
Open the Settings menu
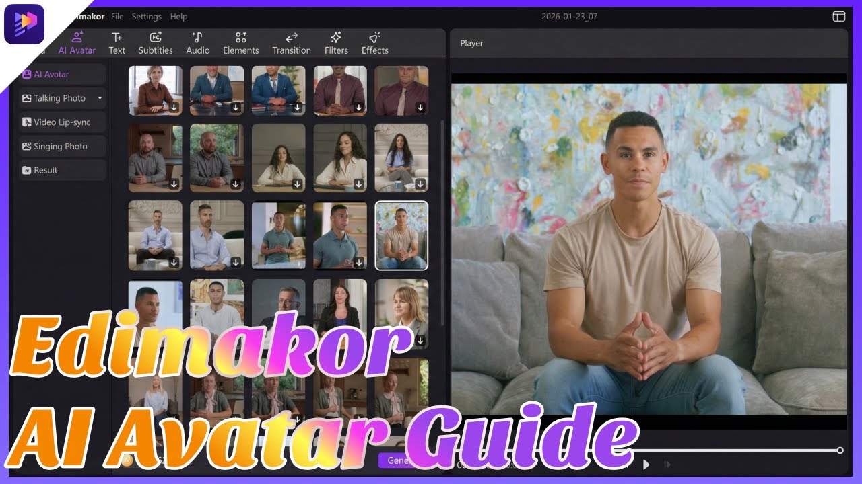click(146, 17)
